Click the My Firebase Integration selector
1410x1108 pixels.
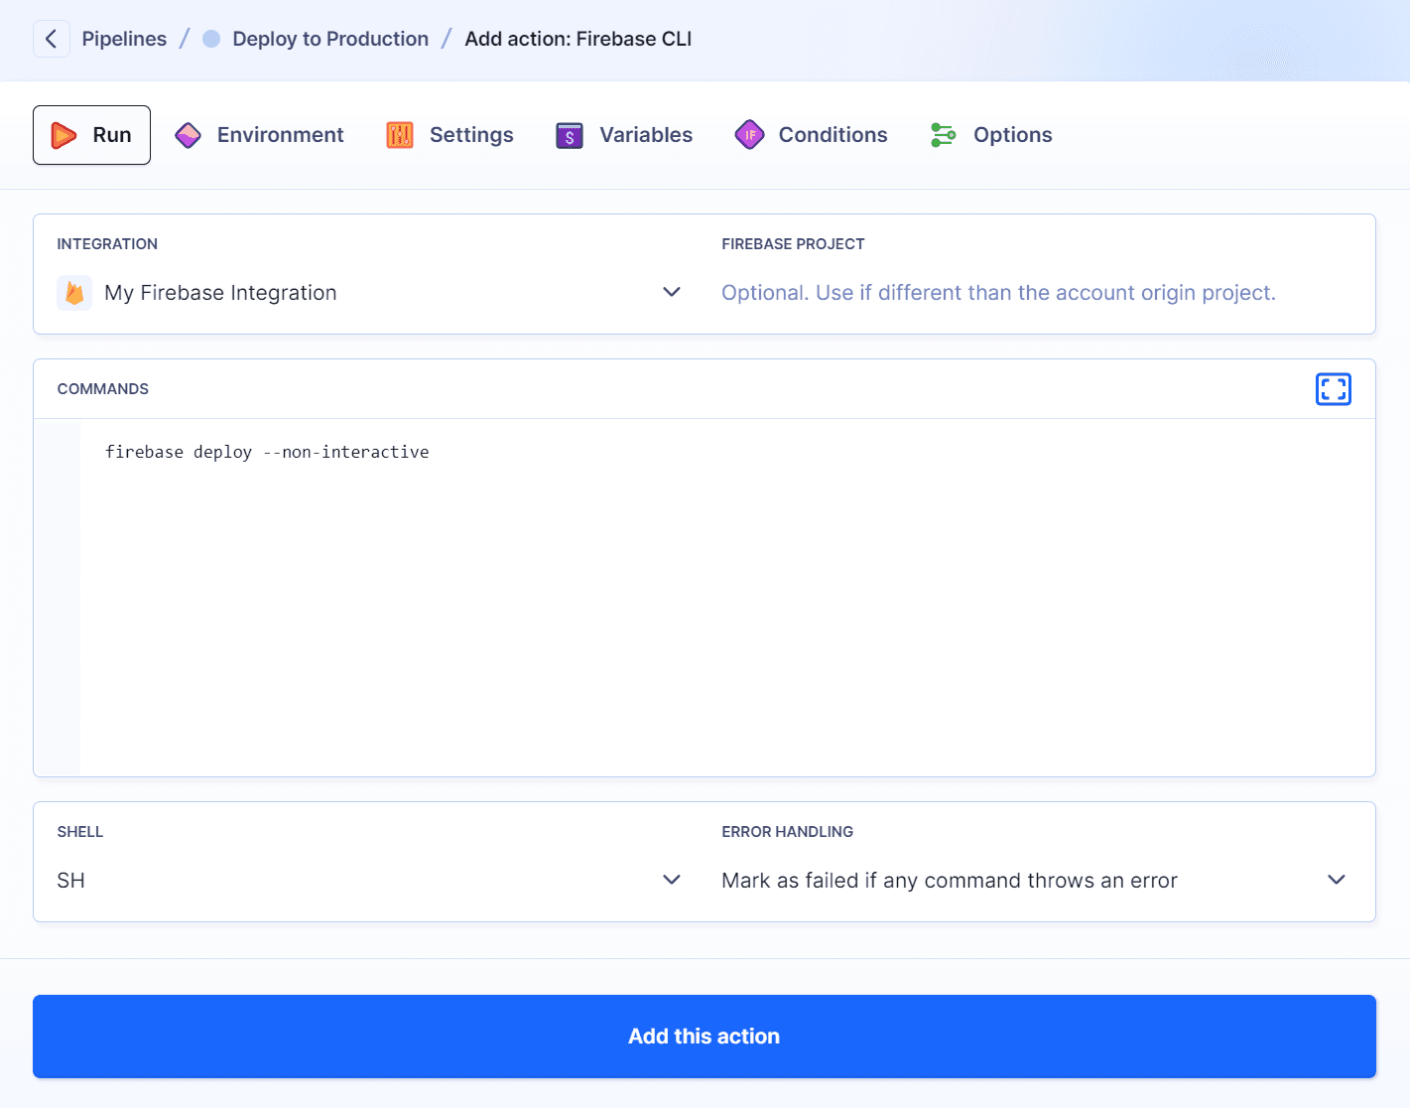220,292
